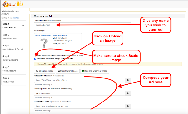The image size is (188, 114).
Task: Select Step 3 Specify Costs & Budget
Action: (x=14, y=47)
